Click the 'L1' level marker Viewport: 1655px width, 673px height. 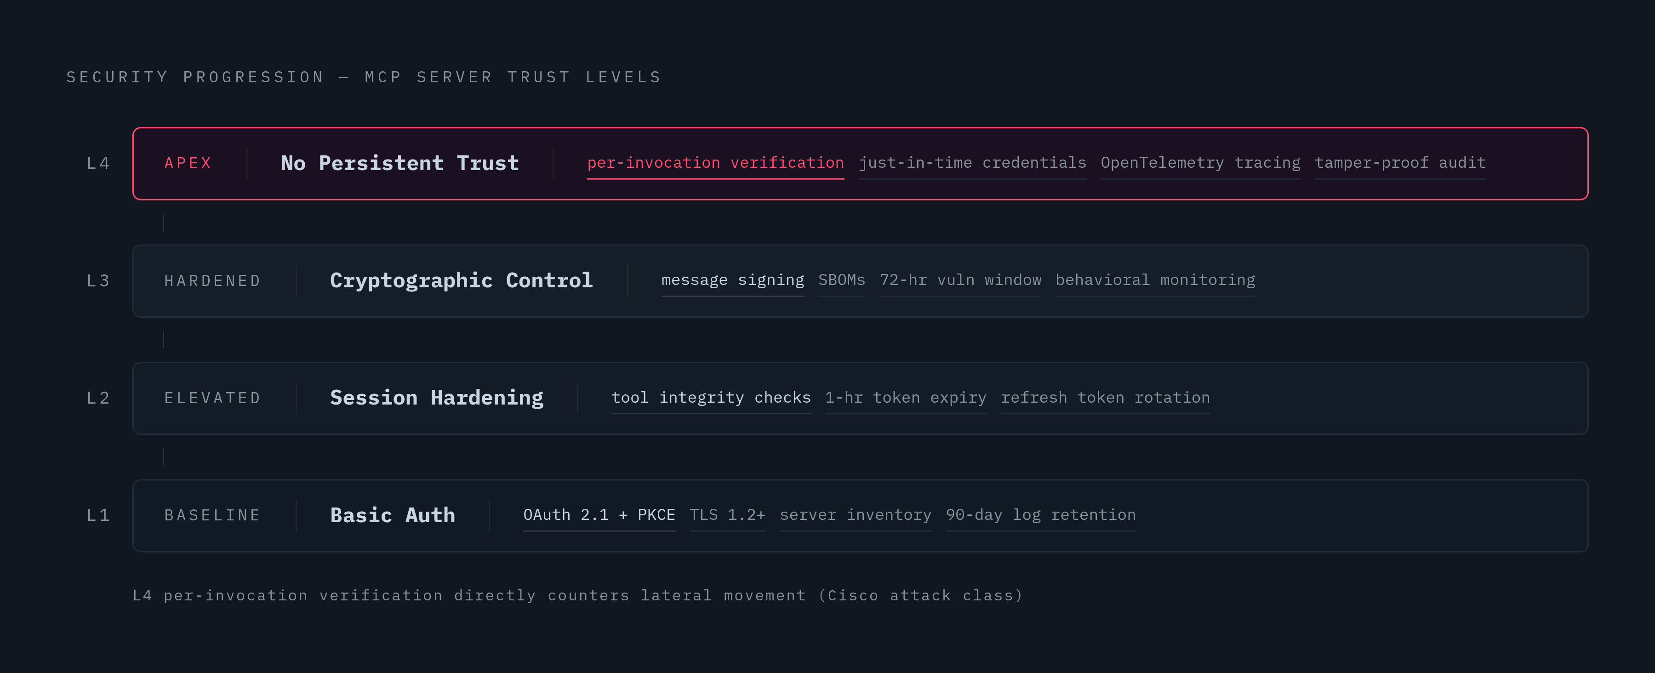click(x=98, y=515)
